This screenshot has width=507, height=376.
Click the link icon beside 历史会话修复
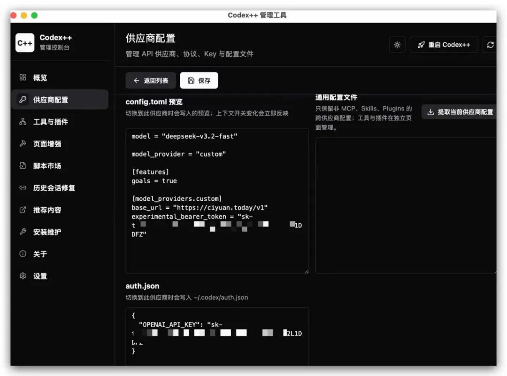point(23,188)
